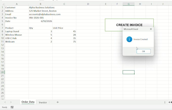Viewport: 172px width, 110px height.
Task: Select column G header
Action: [128, 4]
